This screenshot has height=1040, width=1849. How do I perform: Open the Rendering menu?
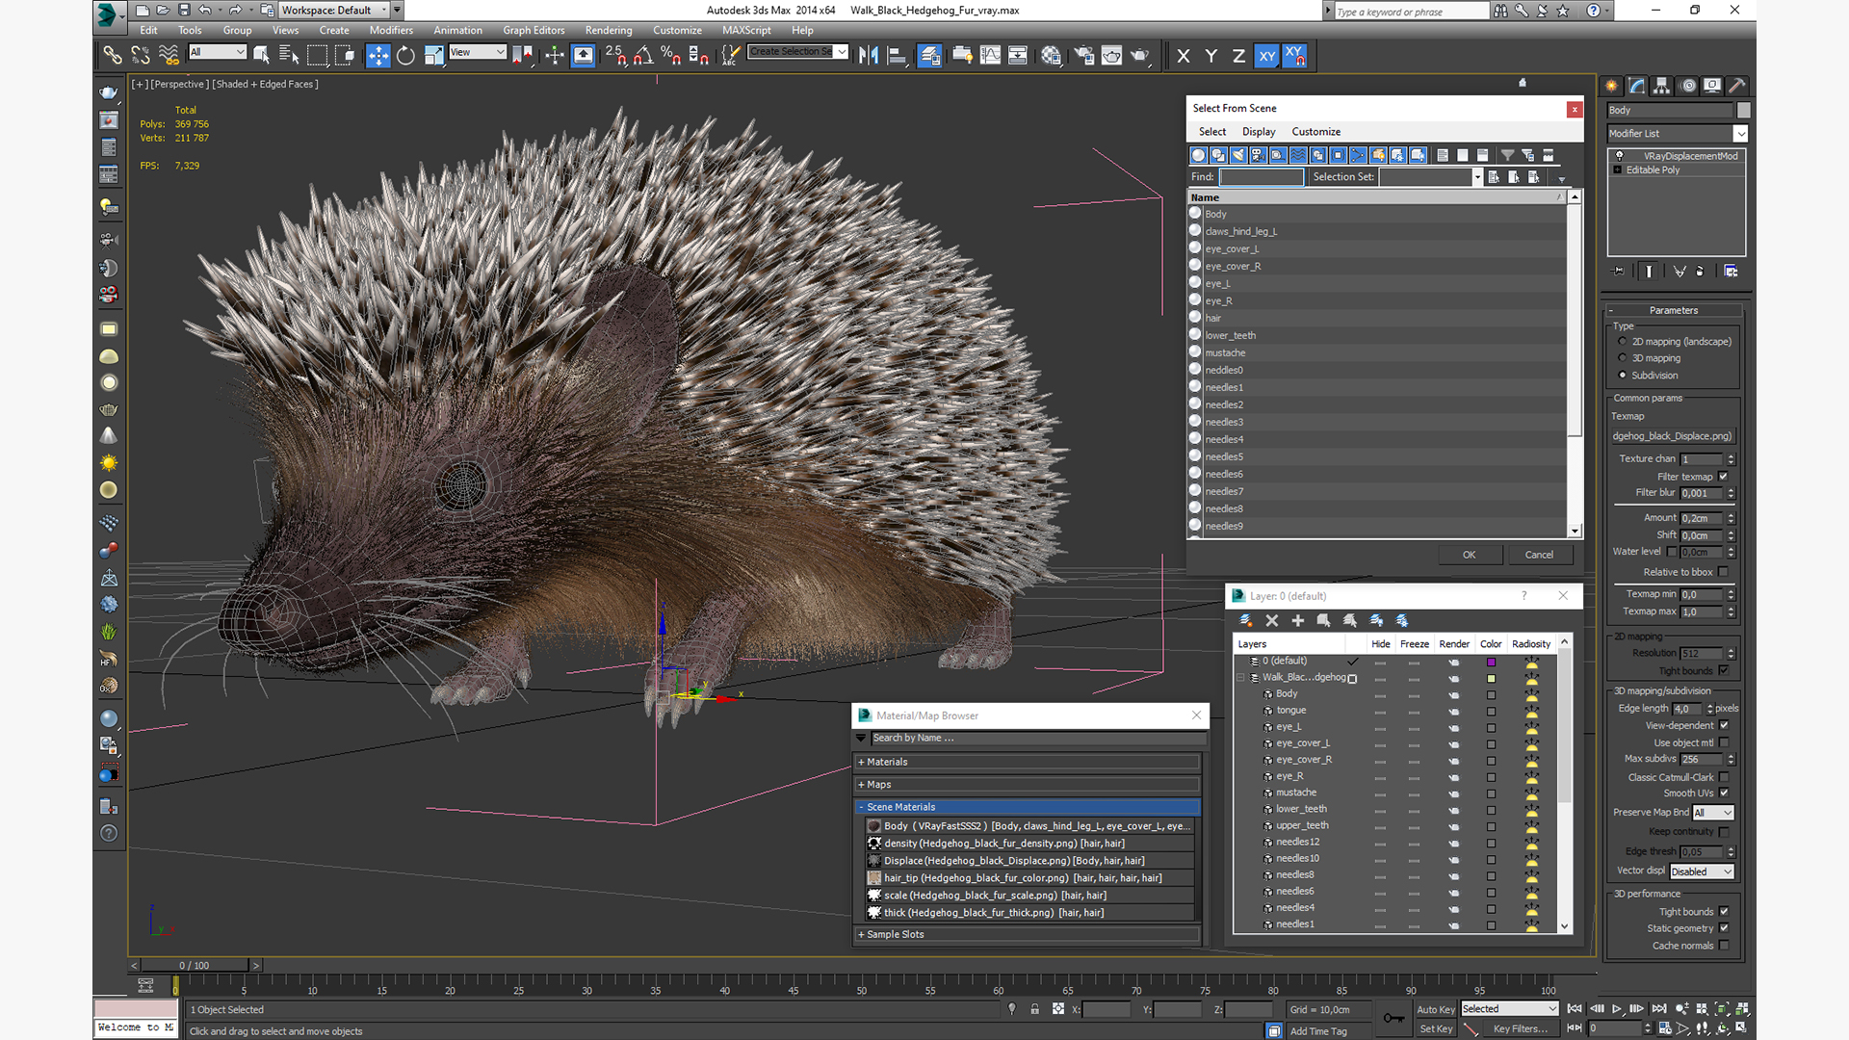[609, 30]
